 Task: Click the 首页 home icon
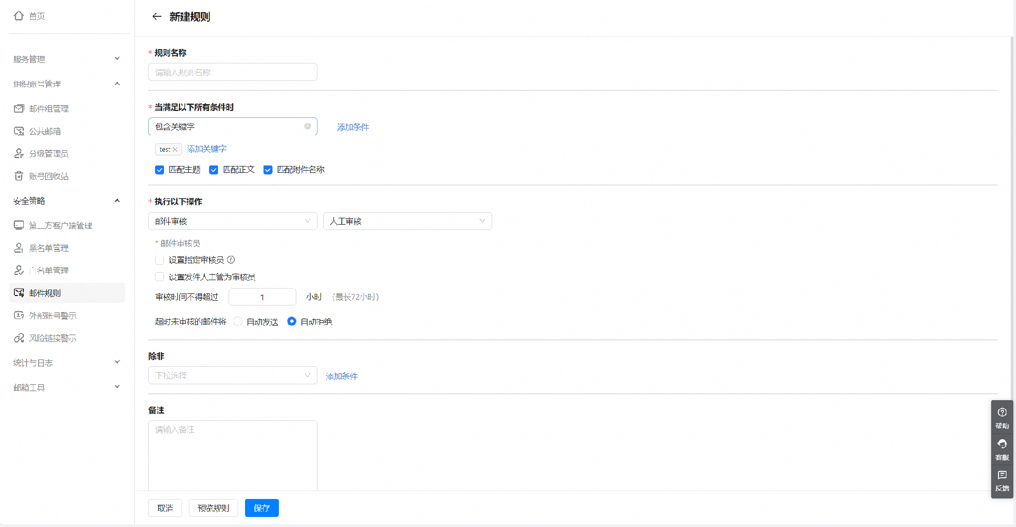pos(19,16)
